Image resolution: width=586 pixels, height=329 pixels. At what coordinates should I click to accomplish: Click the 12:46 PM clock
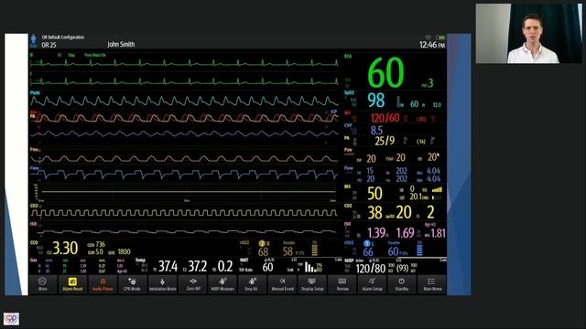(x=432, y=45)
